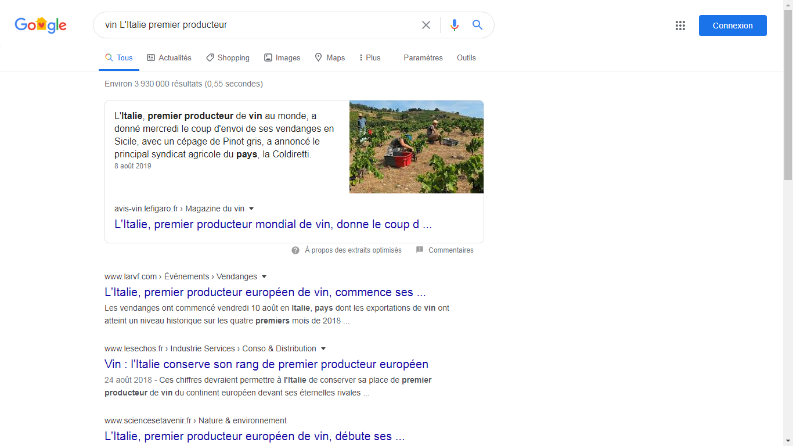793x446 pixels.
Task: Click the scrollbar down arrow
Action: pos(788,441)
